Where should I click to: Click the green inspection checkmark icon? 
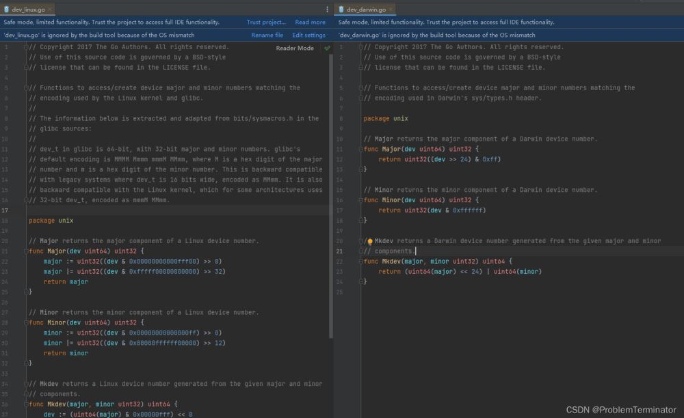pyautogui.click(x=327, y=48)
